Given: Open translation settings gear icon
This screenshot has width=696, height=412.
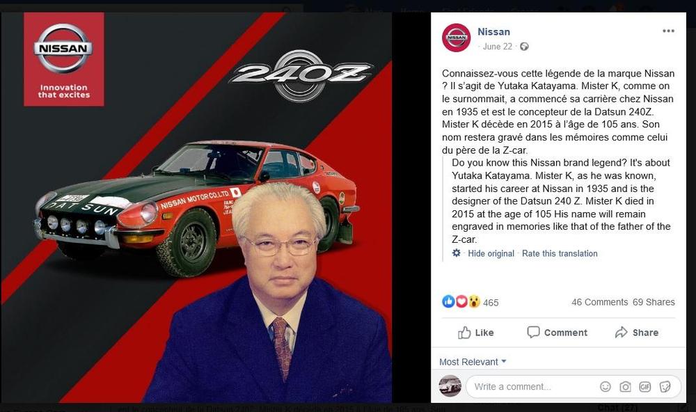Looking at the screenshot, I should [x=457, y=253].
